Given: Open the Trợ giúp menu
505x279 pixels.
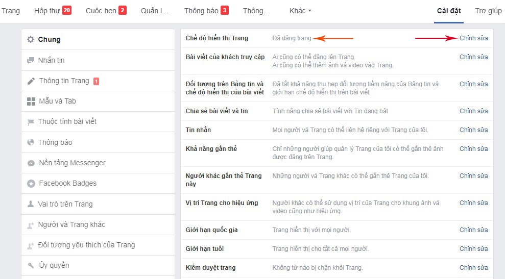Looking at the screenshot, I should pos(489,11).
